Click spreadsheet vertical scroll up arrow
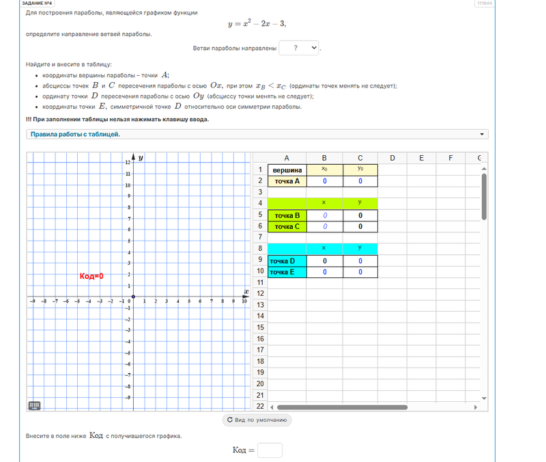Viewport: 546px width, 462px height. (x=484, y=168)
